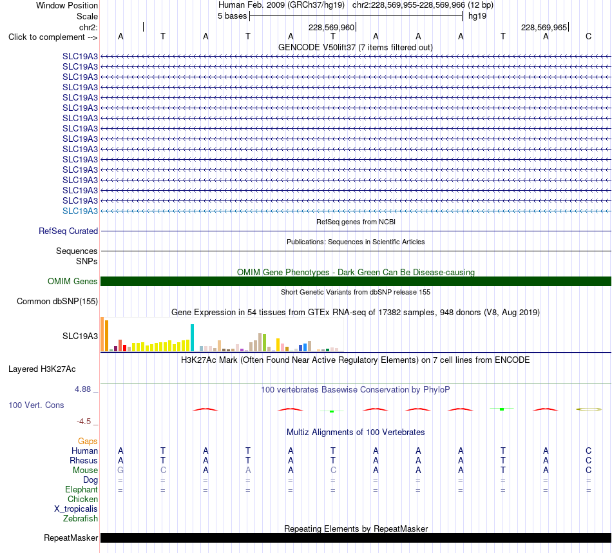Click the 'Common dbSNP(155)' track label
This screenshot has height=553, width=612.
[57, 302]
